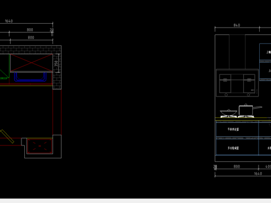Image resolution: width=271 pixels, height=203 pixels.
Task: Click the 1640 dimension text at top left
Action: [x=9, y=21]
